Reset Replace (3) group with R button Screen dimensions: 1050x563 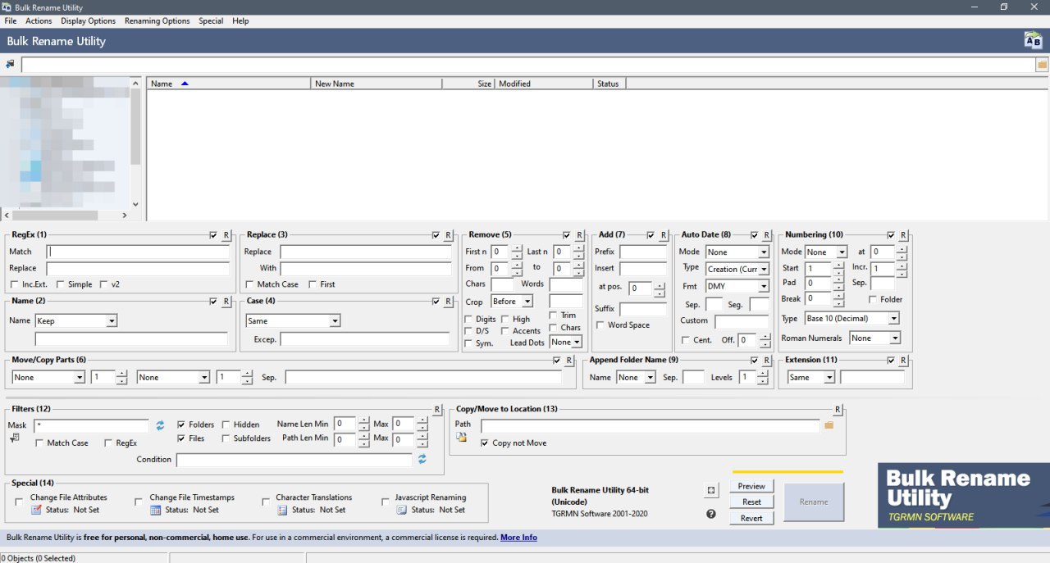449,235
